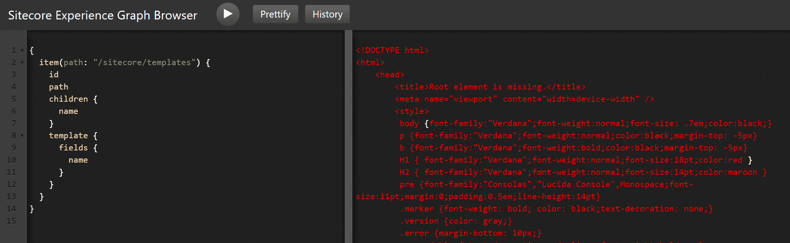Click the 'Root element is missing.' title line
Image resolution: width=790 pixels, height=243 pixels.
[x=490, y=87]
